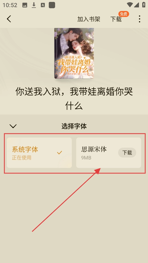Viewport: 148px width, 263px height.
Task: Tap the Wi-Fi signal status icon
Action: coord(130,5)
